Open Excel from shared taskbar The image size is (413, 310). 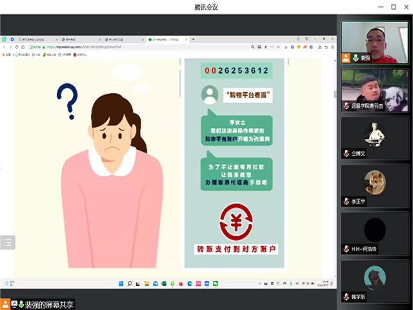(164, 284)
